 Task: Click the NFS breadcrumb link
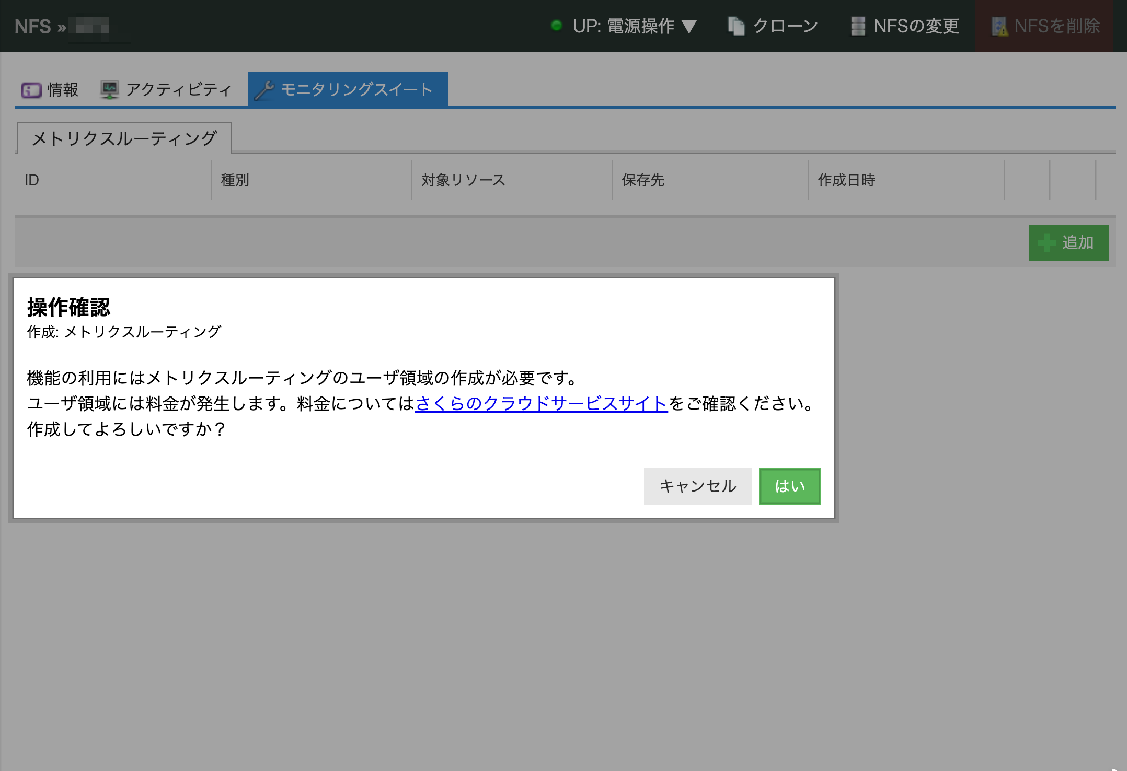(32, 26)
